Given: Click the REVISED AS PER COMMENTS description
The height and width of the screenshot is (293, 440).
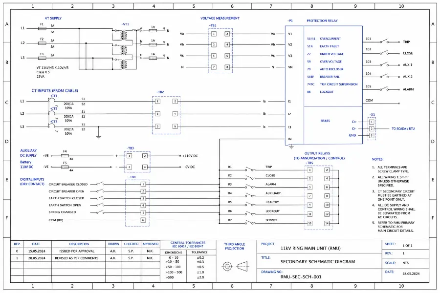Looking at the screenshot, I should pos(77,258).
